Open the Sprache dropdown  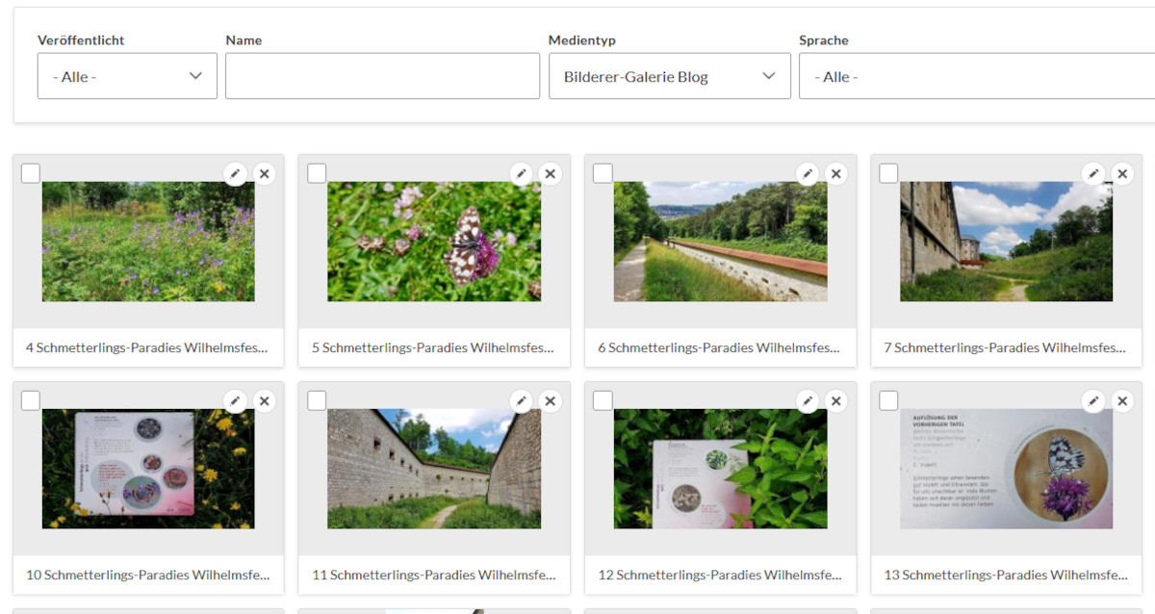pyautogui.click(x=975, y=75)
